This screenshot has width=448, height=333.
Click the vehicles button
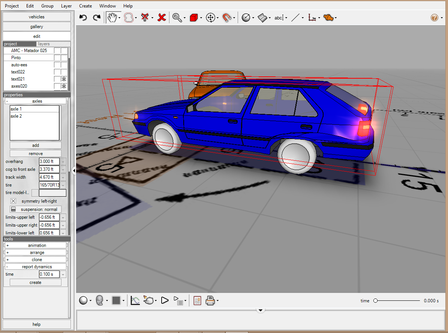[37, 17]
